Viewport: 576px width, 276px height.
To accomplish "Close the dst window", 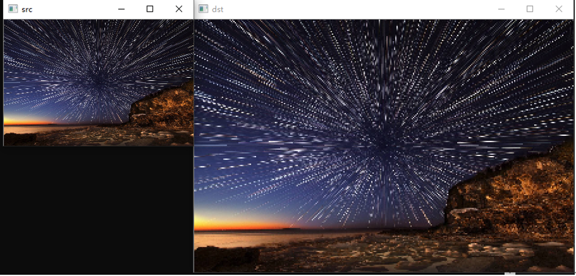I will (x=559, y=9).
